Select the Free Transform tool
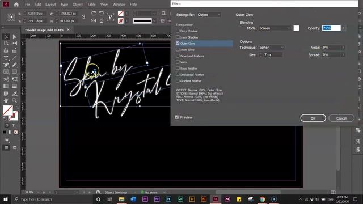The height and width of the screenshot is (204, 363). click(x=15, y=79)
